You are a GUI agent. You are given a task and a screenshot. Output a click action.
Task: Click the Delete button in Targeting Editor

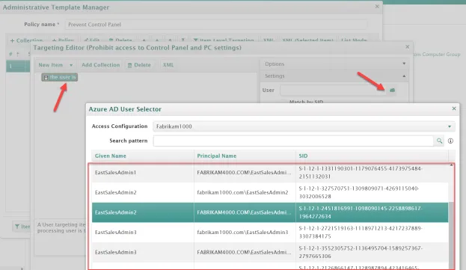click(139, 65)
